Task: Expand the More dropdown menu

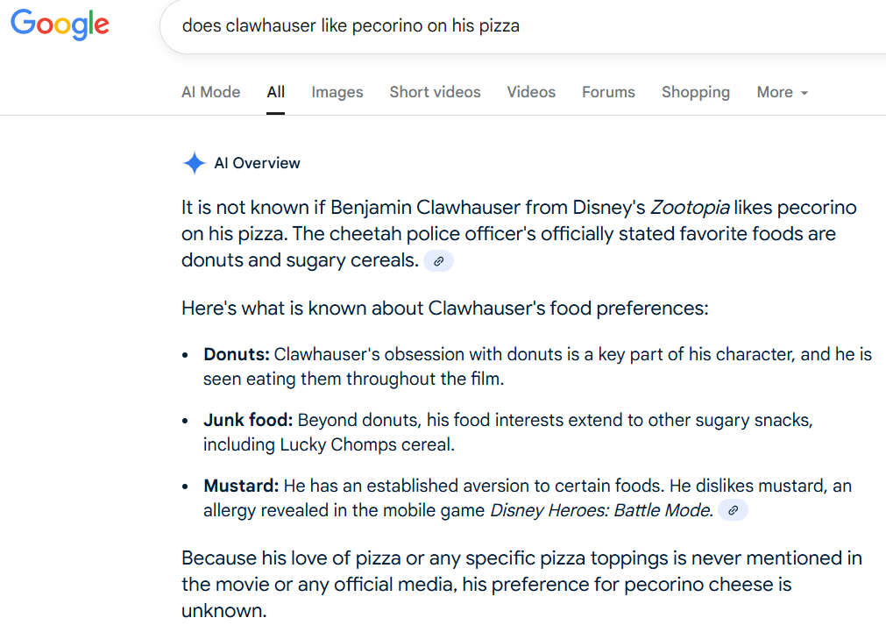Action: [x=783, y=92]
